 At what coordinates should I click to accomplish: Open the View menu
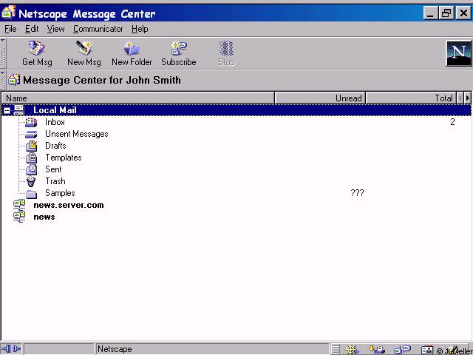point(55,29)
